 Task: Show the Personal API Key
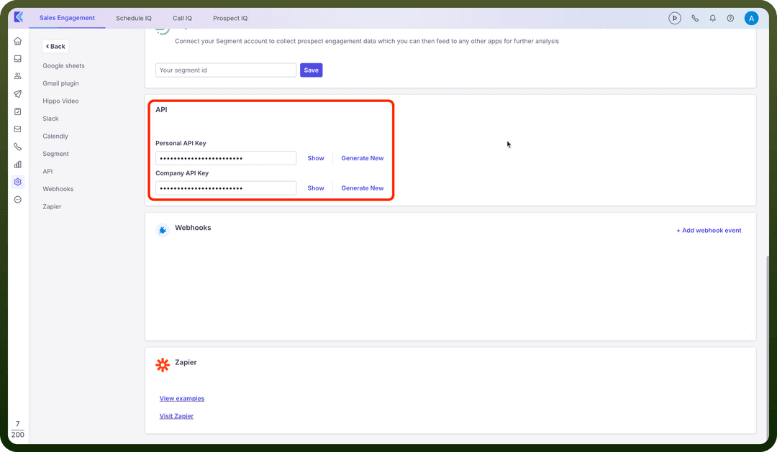pyautogui.click(x=316, y=158)
